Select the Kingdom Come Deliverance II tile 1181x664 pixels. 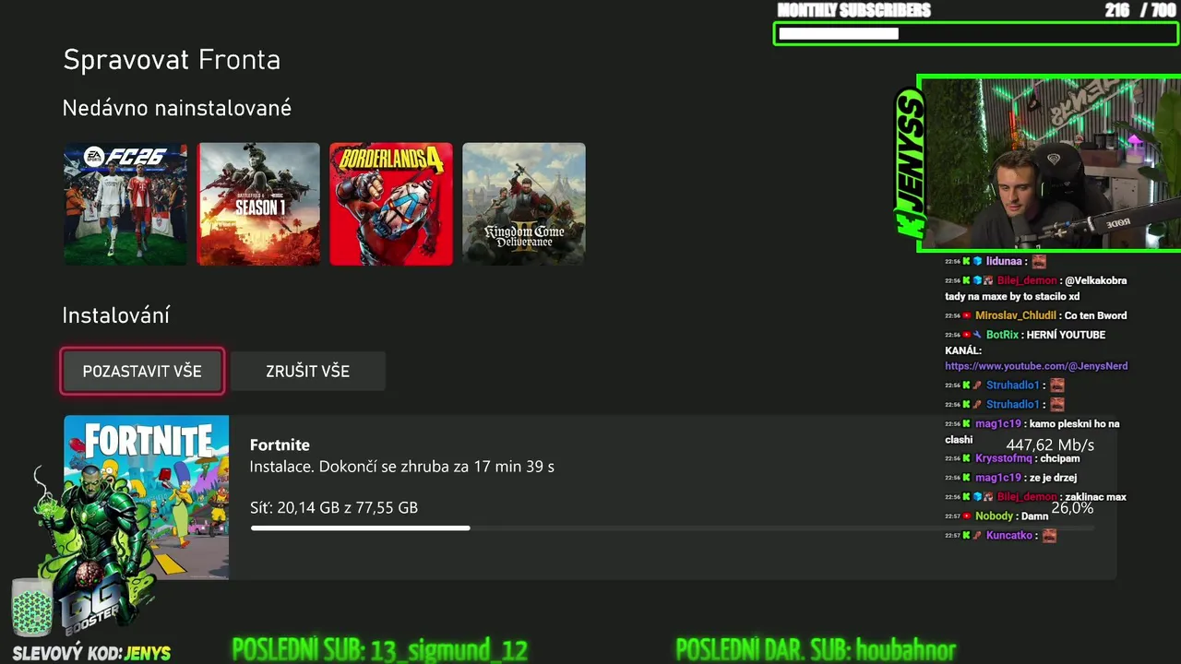point(524,204)
